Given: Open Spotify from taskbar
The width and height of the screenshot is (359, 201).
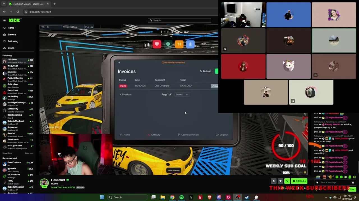Looking at the screenshot, I should pos(181,197).
